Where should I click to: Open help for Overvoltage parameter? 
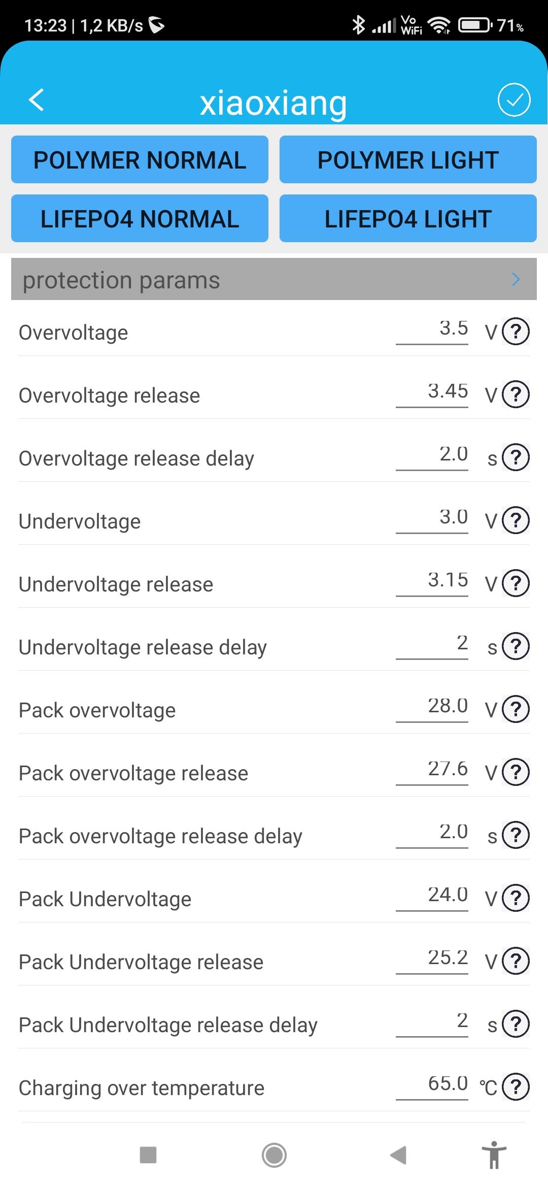(516, 332)
